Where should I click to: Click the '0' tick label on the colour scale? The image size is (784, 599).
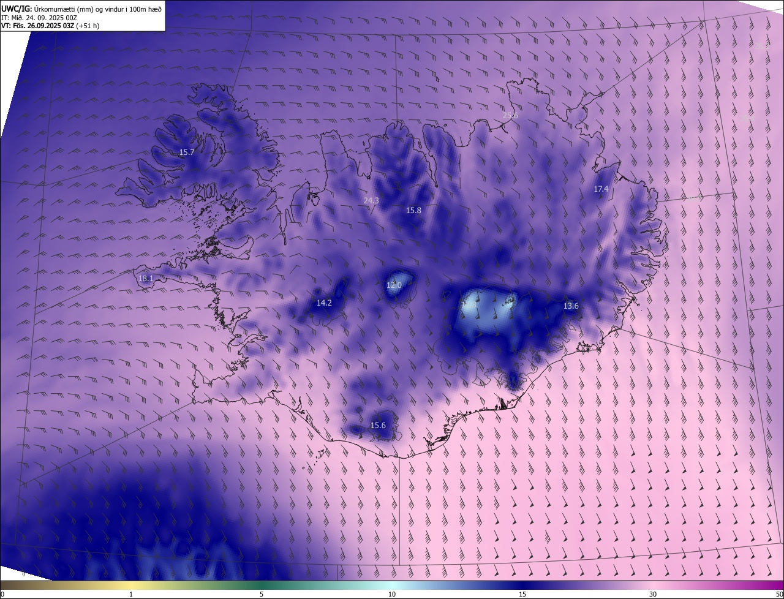coord(2,594)
